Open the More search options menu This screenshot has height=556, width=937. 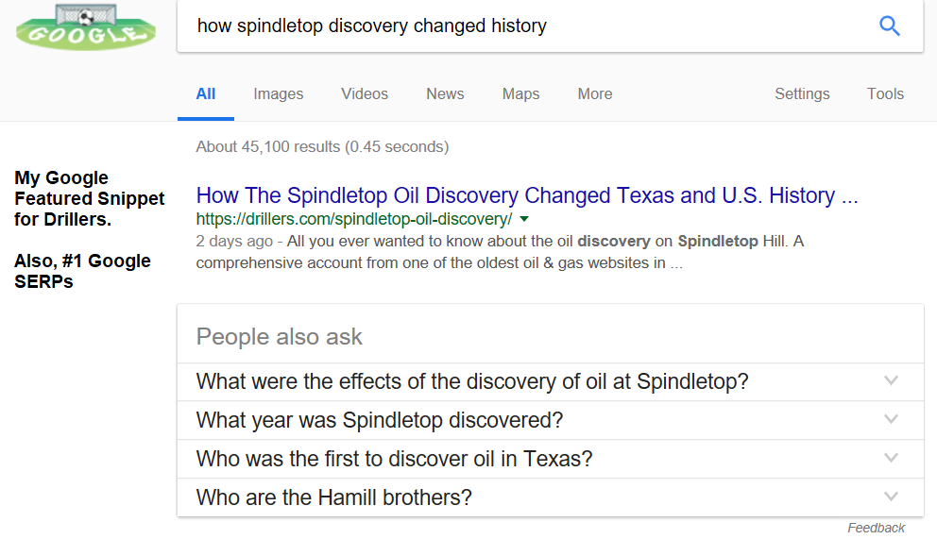click(x=595, y=93)
